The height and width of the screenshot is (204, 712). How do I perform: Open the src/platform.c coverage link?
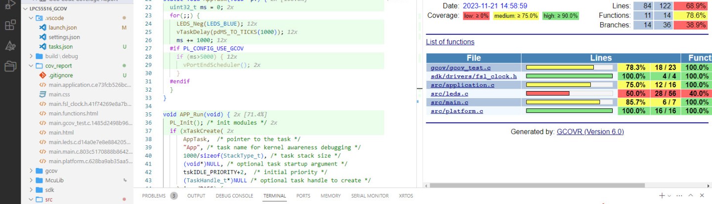pos(457,111)
